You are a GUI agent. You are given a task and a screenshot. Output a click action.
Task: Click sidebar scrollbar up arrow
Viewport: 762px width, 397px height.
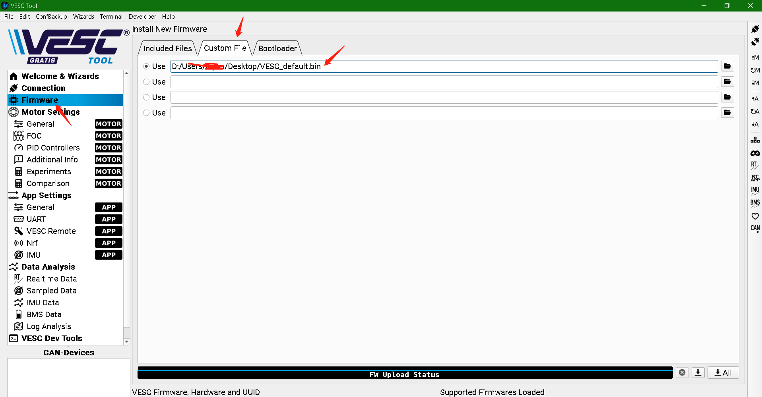(126, 73)
